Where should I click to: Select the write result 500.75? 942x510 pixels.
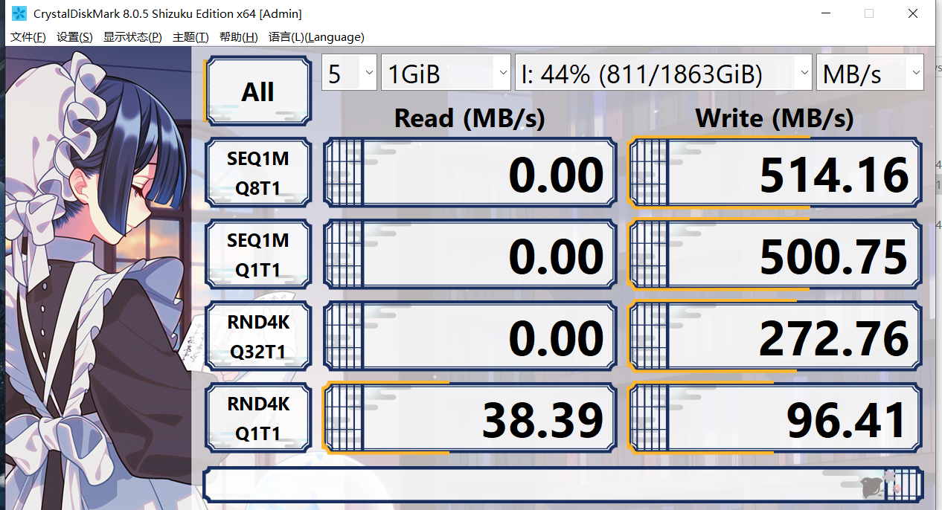click(775, 254)
